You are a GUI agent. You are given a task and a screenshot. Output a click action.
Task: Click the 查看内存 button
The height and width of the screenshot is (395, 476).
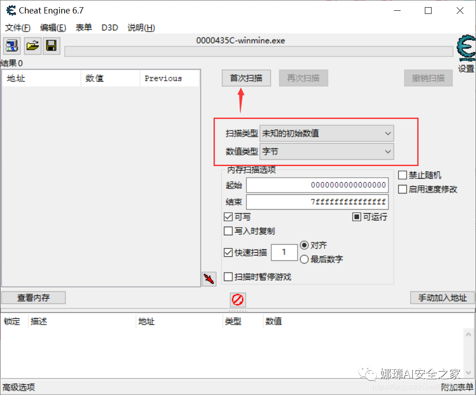point(33,298)
